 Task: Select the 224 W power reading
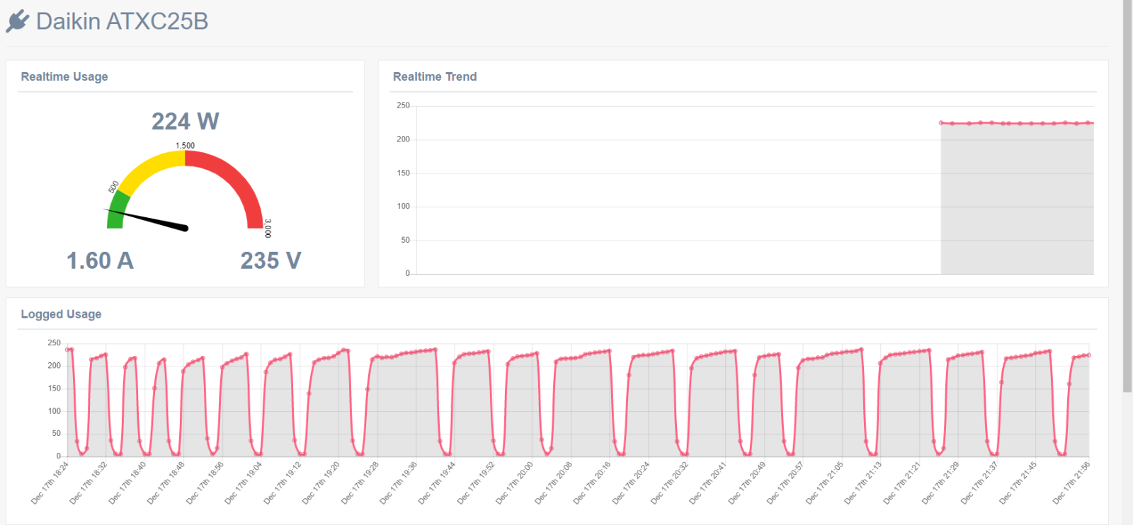pyautogui.click(x=186, y=121)
